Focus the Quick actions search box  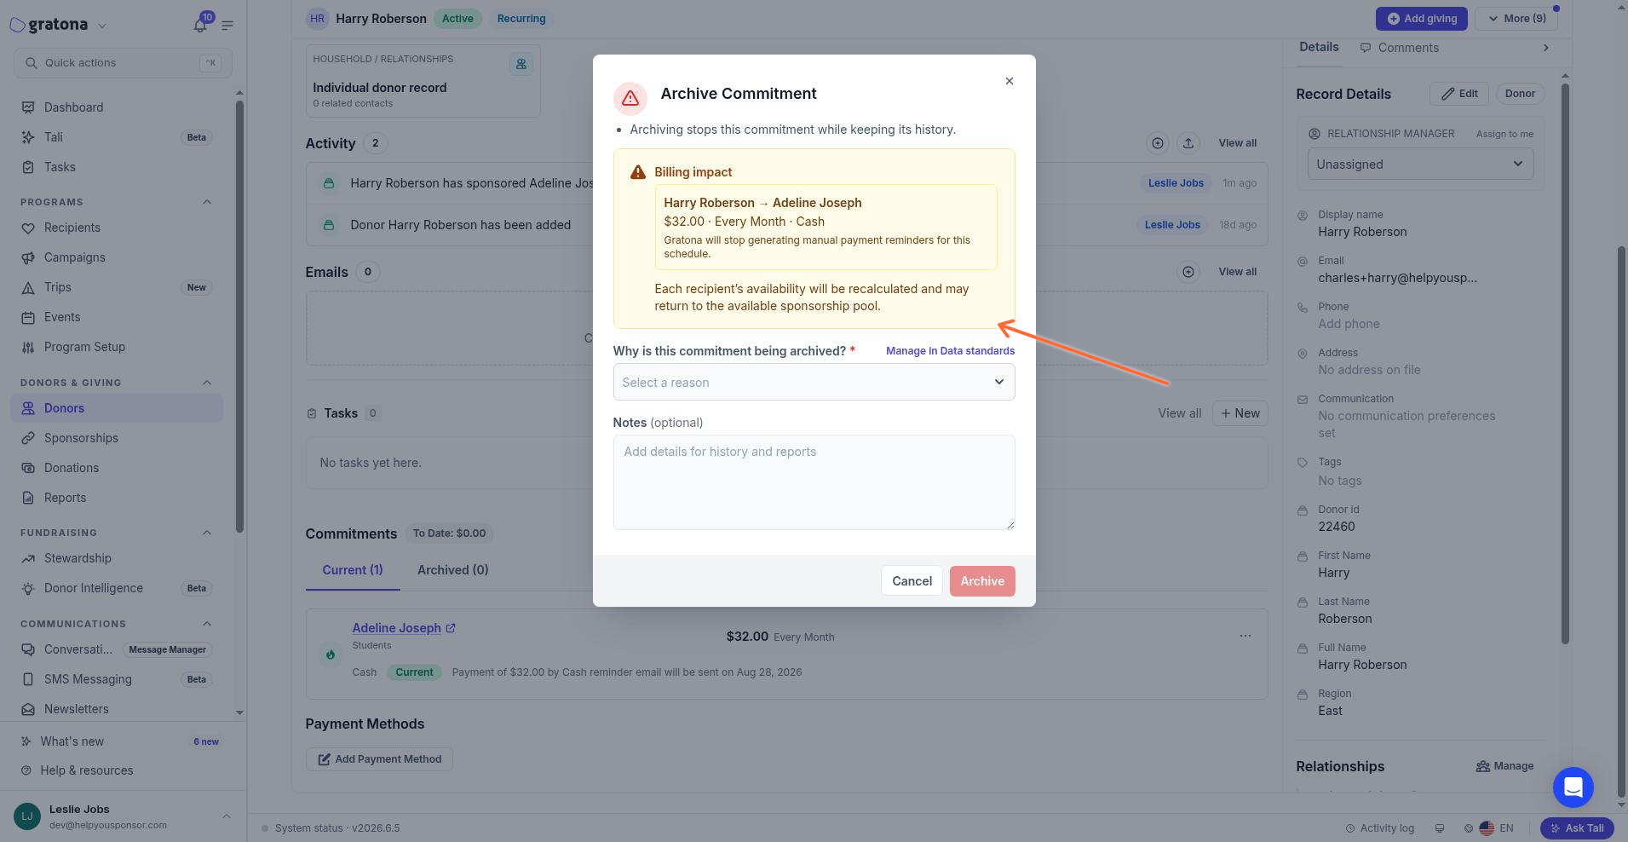[123, 63]
